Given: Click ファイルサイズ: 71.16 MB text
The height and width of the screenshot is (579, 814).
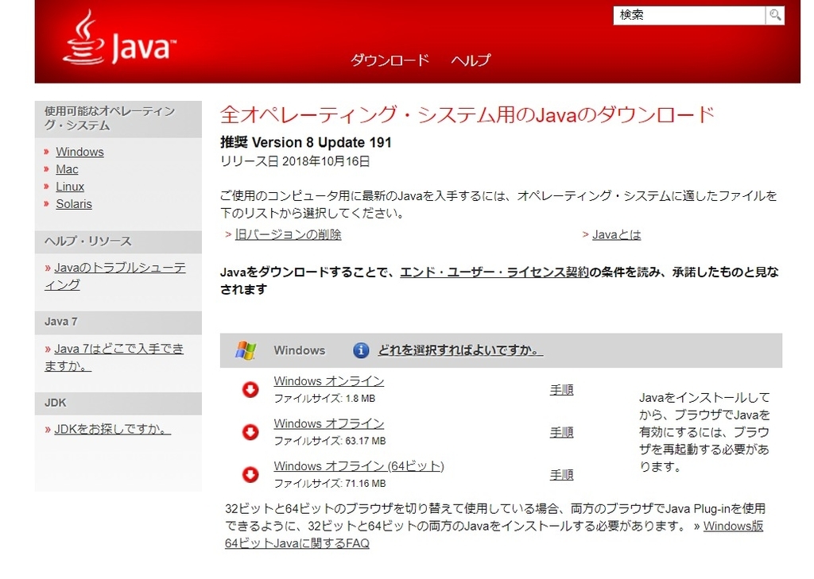Looking at the screenshot, I should 330,484.
